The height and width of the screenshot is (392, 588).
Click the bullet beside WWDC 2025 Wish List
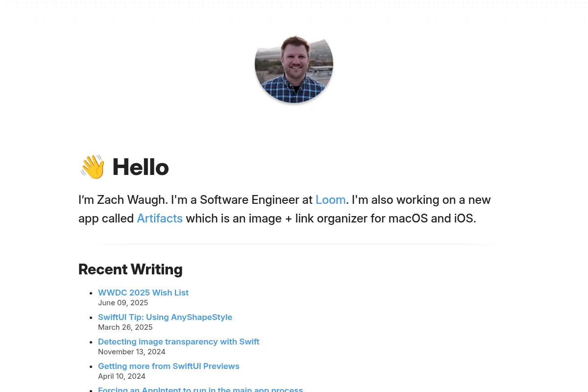pyautogui.click(x=91, y=293)
